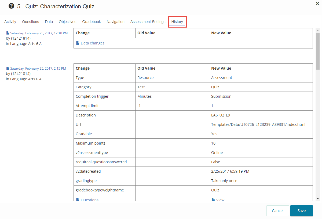Screen dimensions: 322x219
Task: Select the History tab
Action: coord(177,22)
